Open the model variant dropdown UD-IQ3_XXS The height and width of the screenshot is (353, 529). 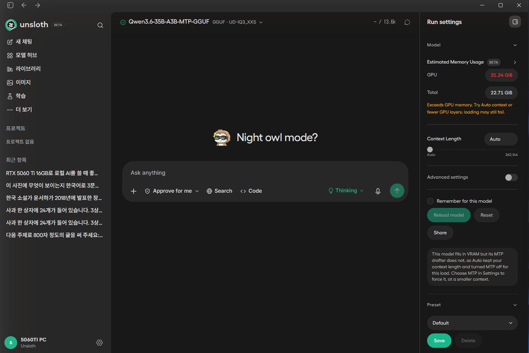pos(238,22)
